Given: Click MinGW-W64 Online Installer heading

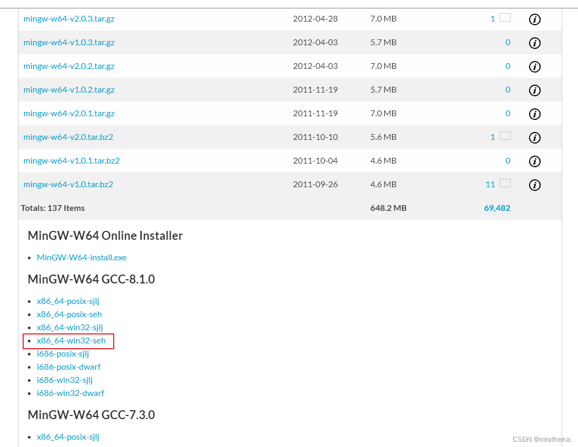Looking at the screenshot, I should (x=105, y=236).
